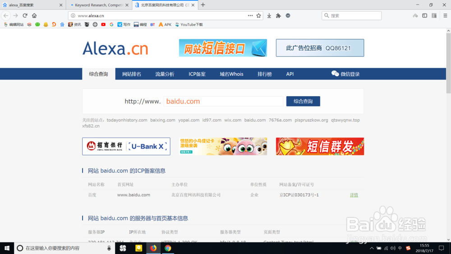Open Chrome from the taskbar

coord(168,248)
